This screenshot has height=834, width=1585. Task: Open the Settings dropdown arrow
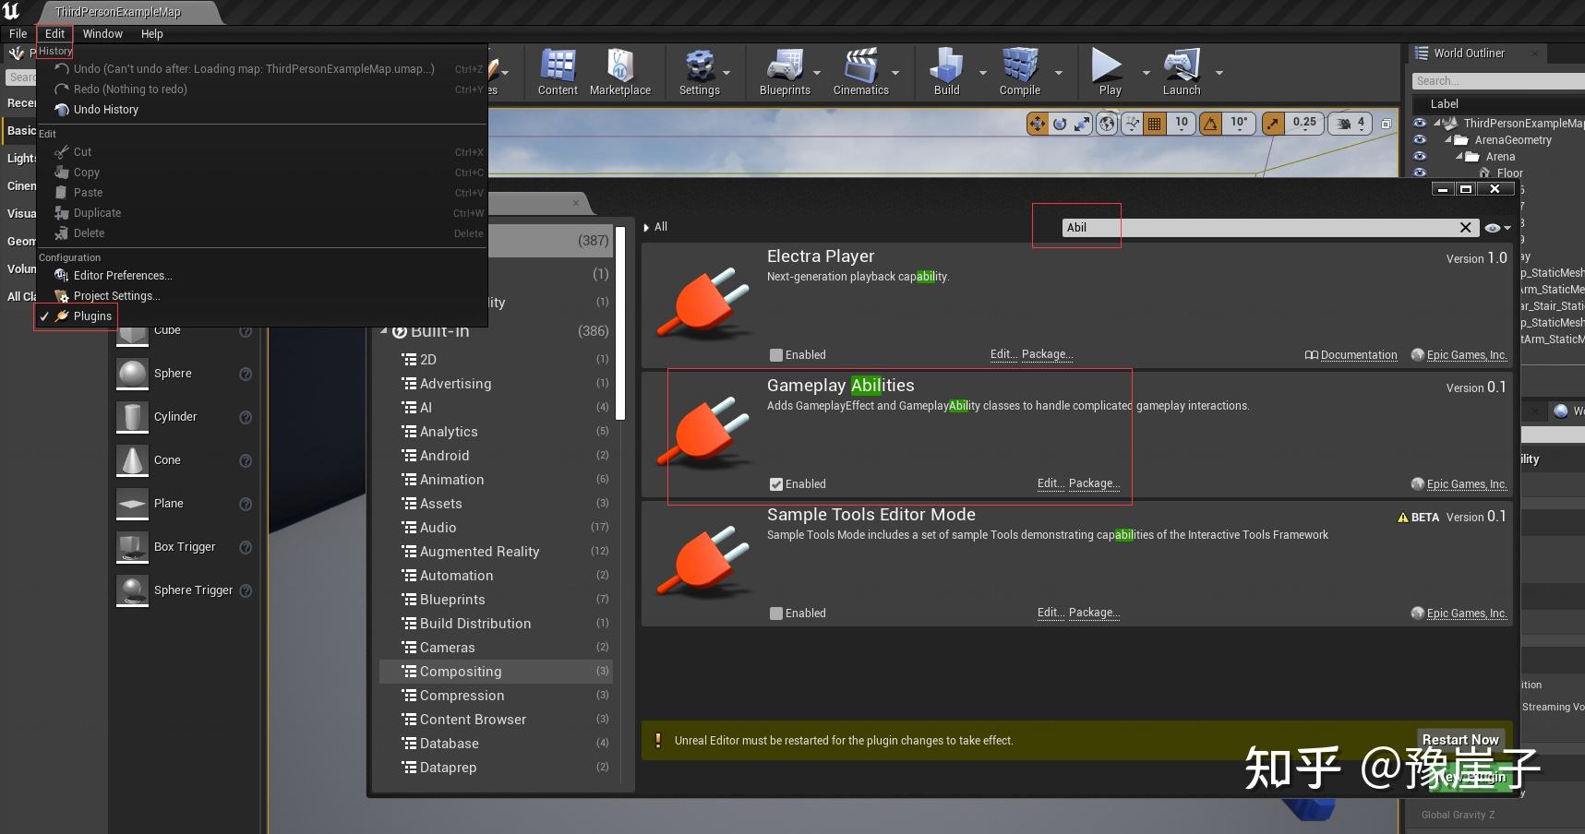pyautogui.click(x=726, y=73)
